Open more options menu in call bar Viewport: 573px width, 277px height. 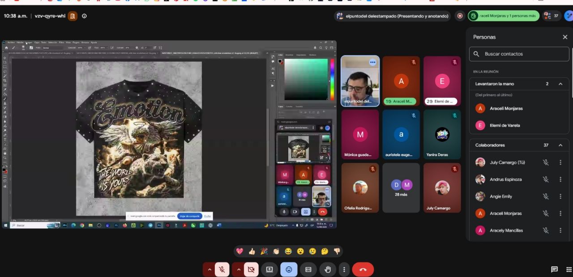pos(344,269)
